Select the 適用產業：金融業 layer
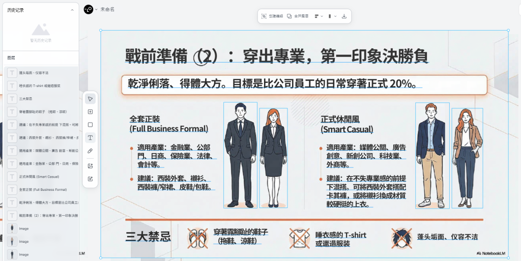This screenshot has width=521, height=261. pos(42,164)
